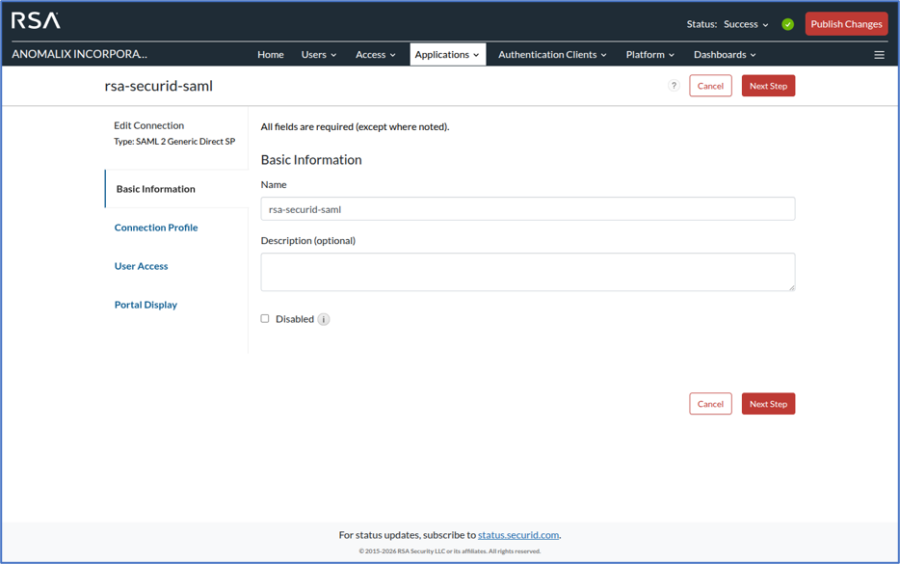This screenshot has width=900, height=564.
Task: Click the 'Edit Connection' sidebar heading
Action: coord(148,125)
